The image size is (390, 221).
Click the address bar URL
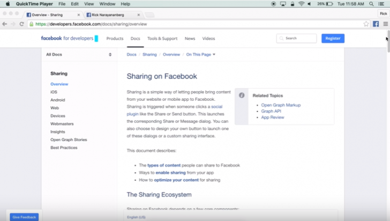[x=91, y=24]
